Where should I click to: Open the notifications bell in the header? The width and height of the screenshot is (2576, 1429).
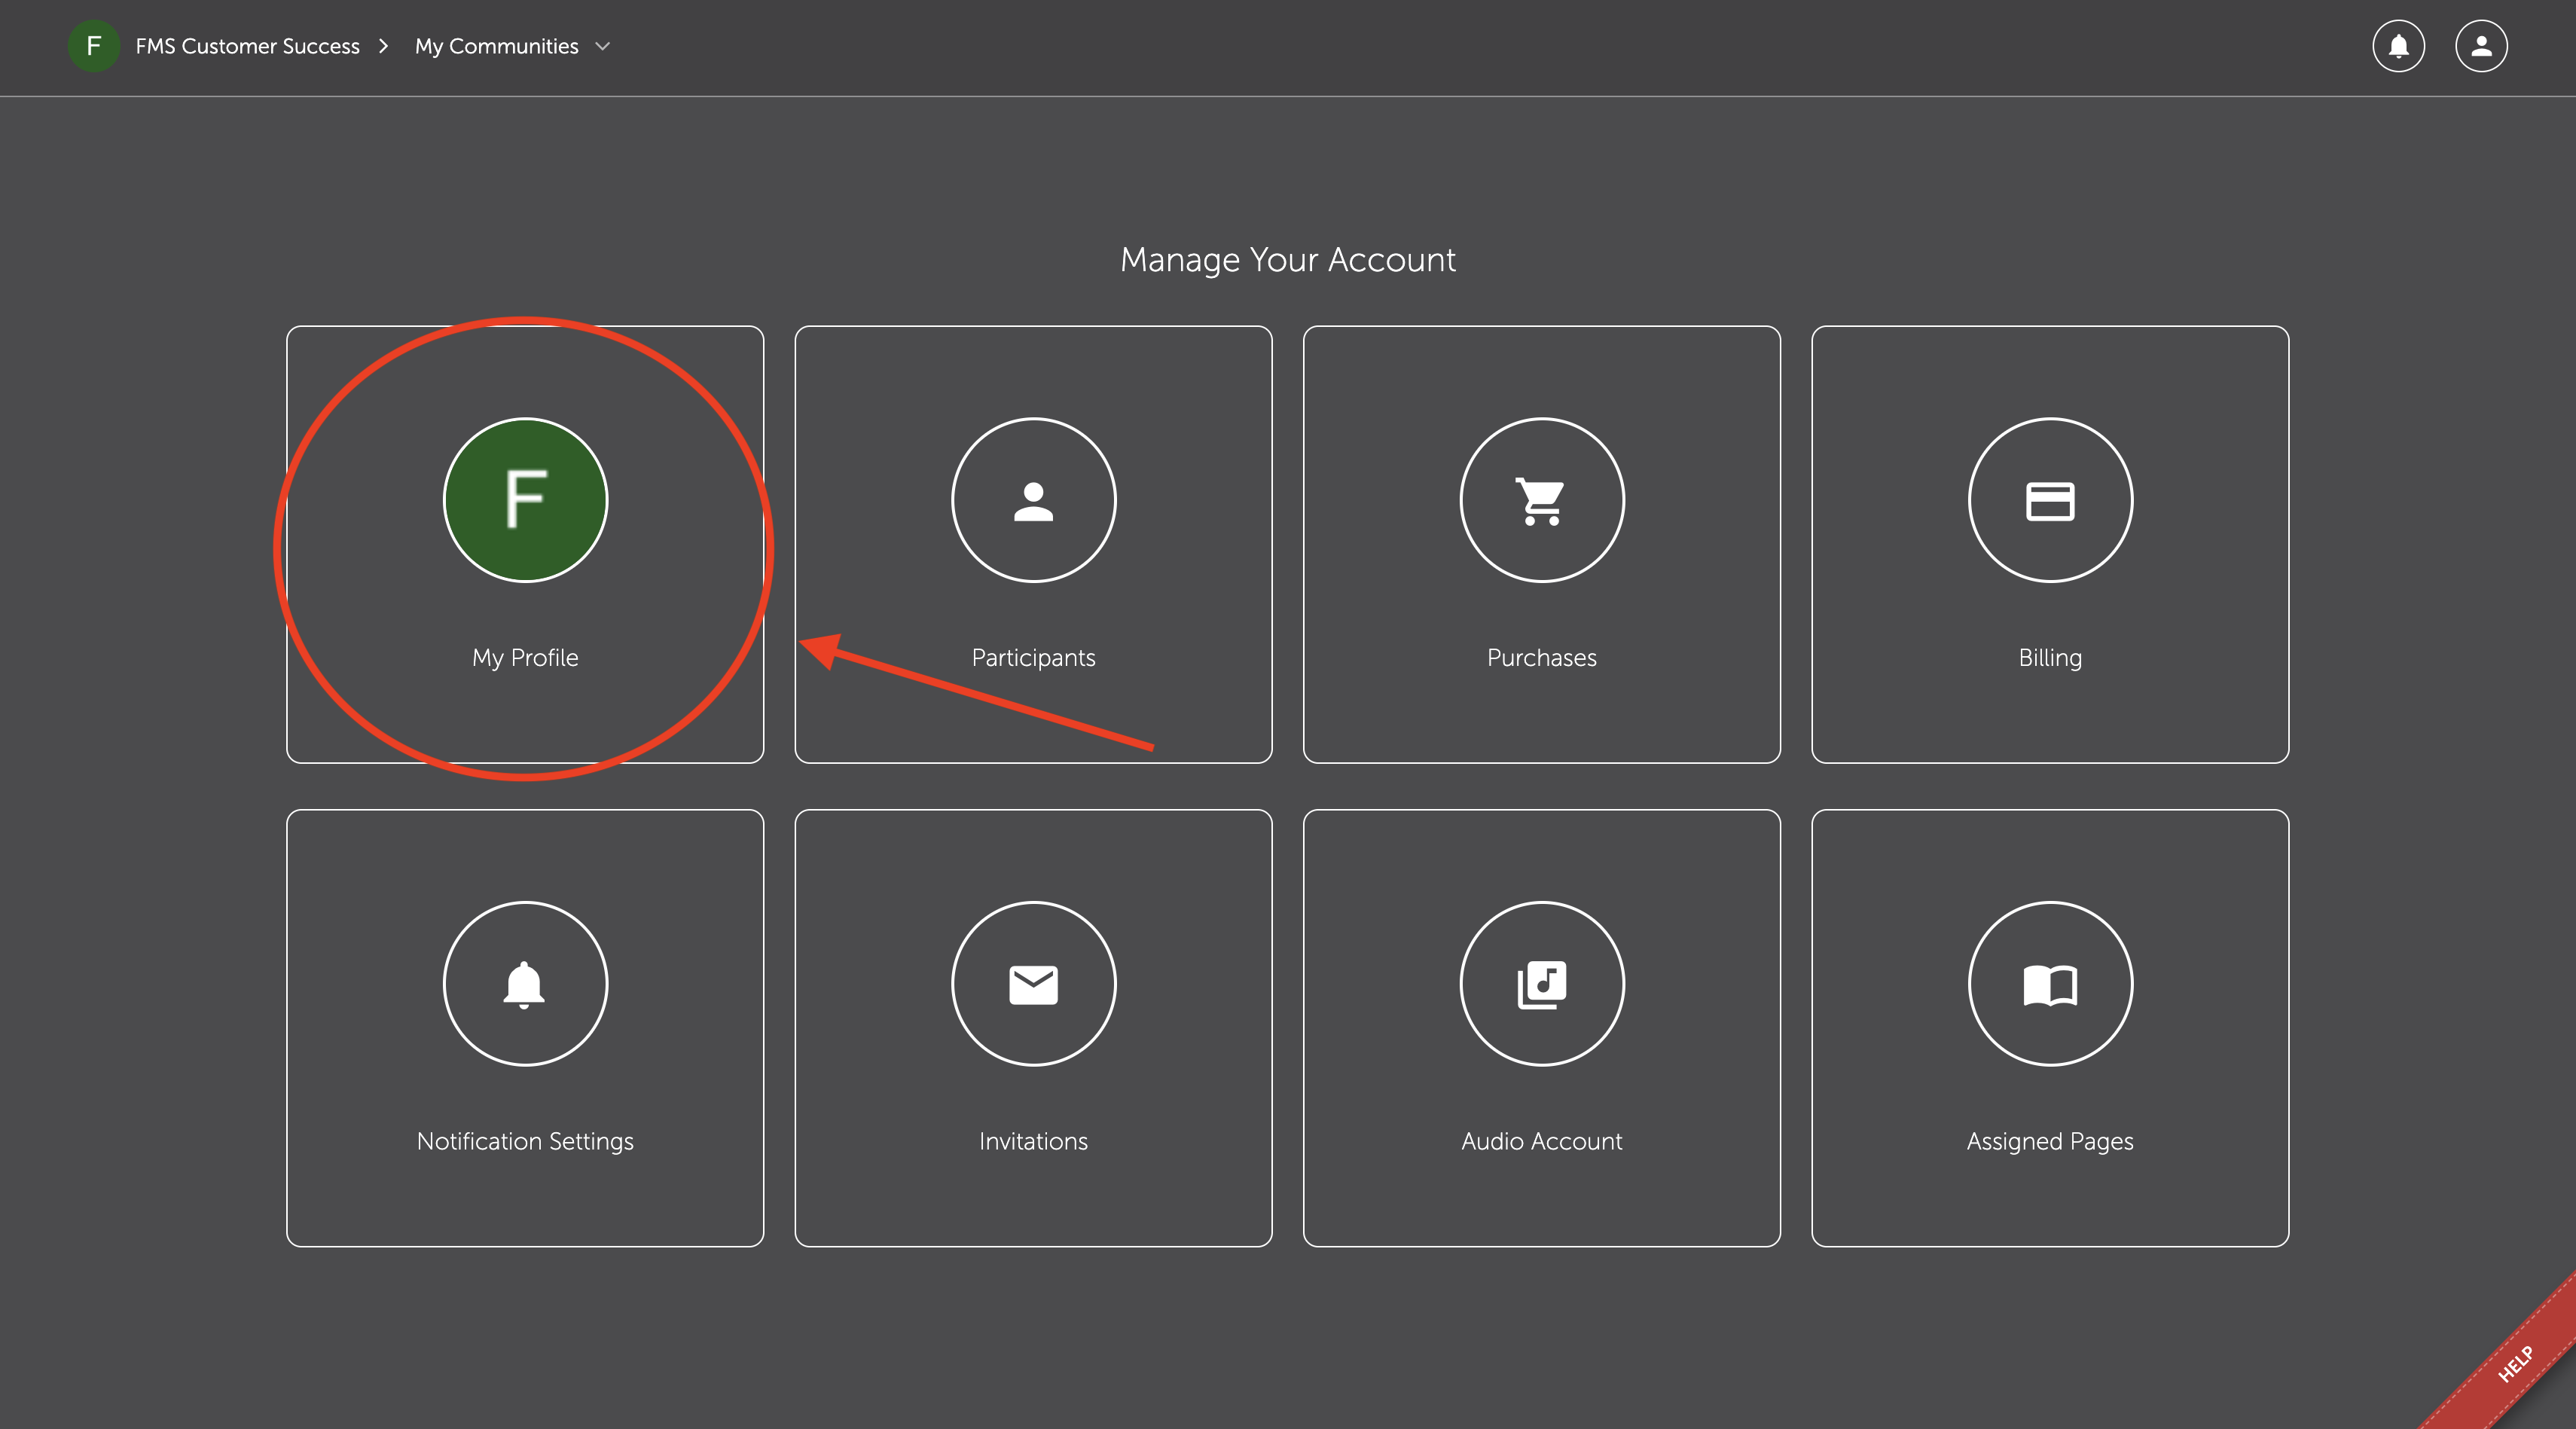click(2398, 46)
